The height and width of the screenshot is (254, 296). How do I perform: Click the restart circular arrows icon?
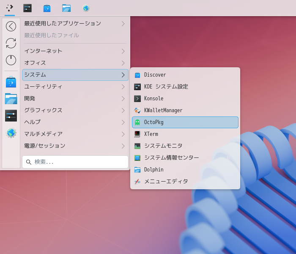pyautogui.click(x=11, y=43)
